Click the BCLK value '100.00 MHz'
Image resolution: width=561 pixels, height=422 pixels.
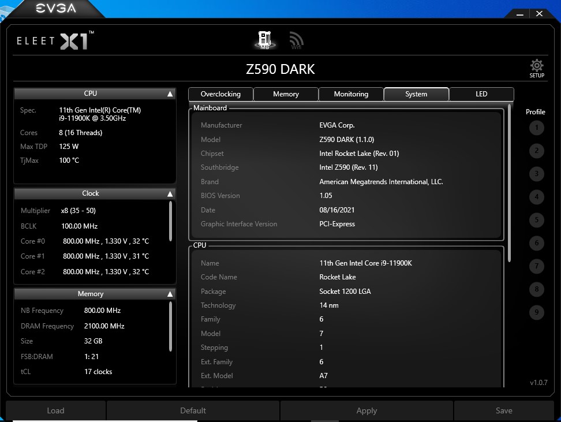pyautogui.click(x=80, y=226)
